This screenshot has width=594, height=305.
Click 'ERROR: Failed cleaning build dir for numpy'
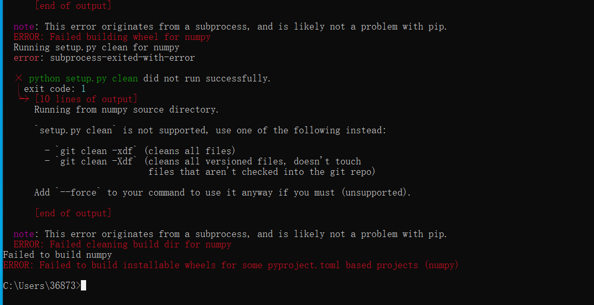(x=122, y=244)
